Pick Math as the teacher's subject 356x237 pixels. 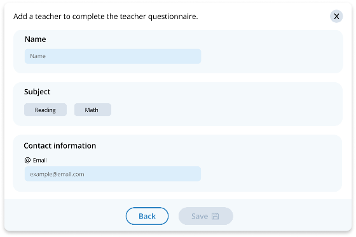93,110
